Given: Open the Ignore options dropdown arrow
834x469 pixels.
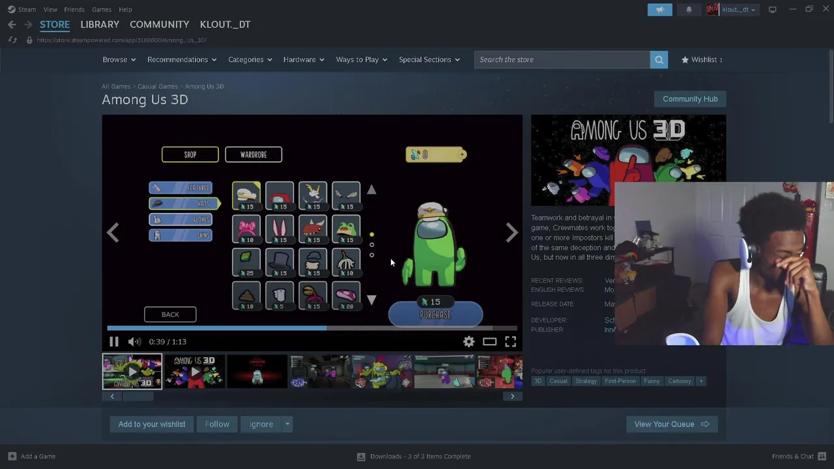Looking at the screenshot, I should pyautogui.click(x=287, y=424).
